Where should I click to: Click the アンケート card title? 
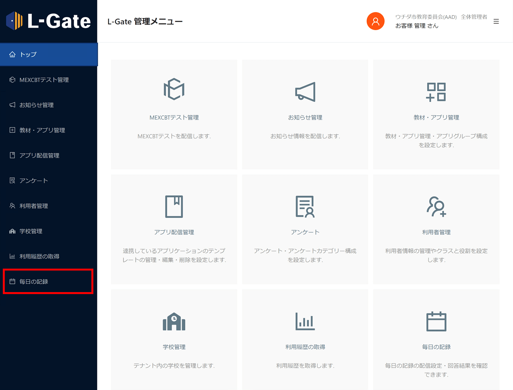(305, 232)
